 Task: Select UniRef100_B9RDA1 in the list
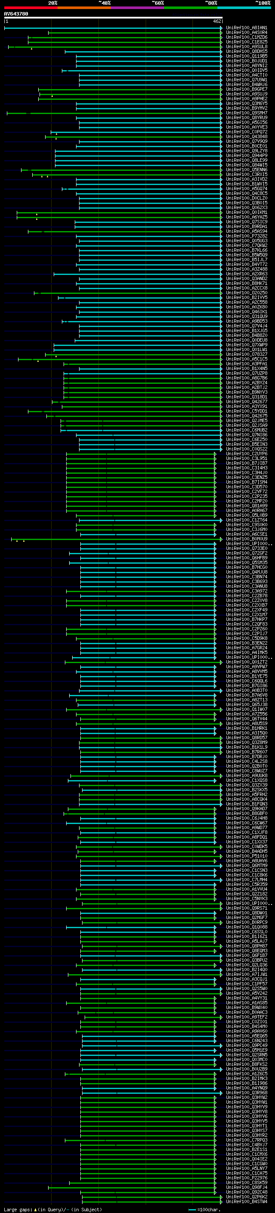(x=247, y=226)
